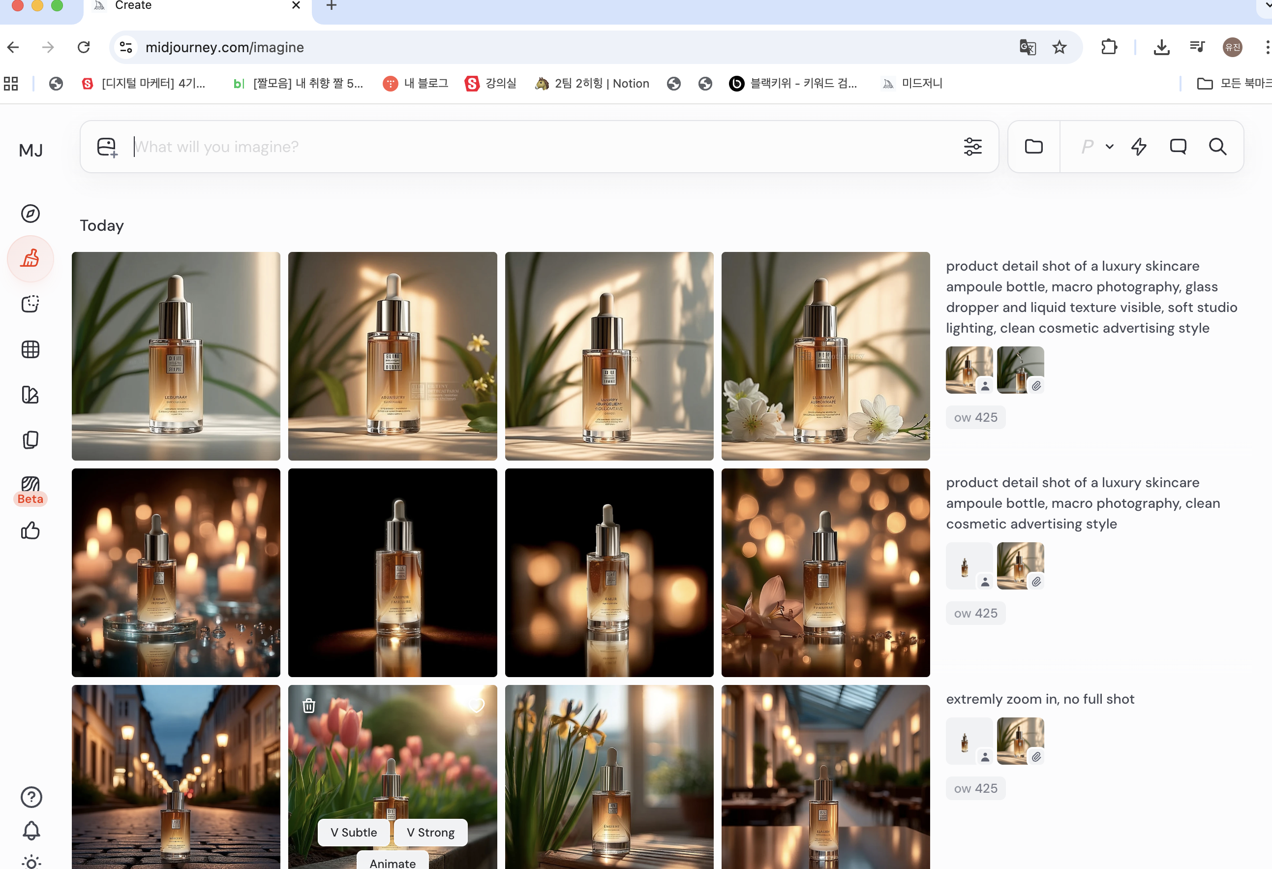Open the Chrome three-dot menu
The width and height of the screenshot is (1272, 869).
point(1267,47)
